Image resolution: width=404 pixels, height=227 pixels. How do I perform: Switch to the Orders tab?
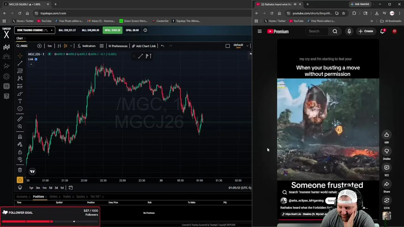pos(53,197)
